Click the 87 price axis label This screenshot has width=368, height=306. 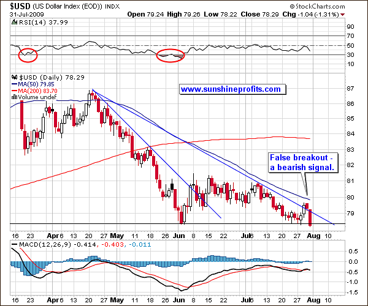350,89
